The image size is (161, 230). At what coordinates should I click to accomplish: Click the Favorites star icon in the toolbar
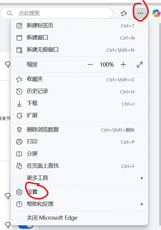124,13
